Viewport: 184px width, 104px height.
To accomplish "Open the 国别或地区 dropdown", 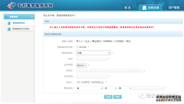I will click(x=93, y=53).
